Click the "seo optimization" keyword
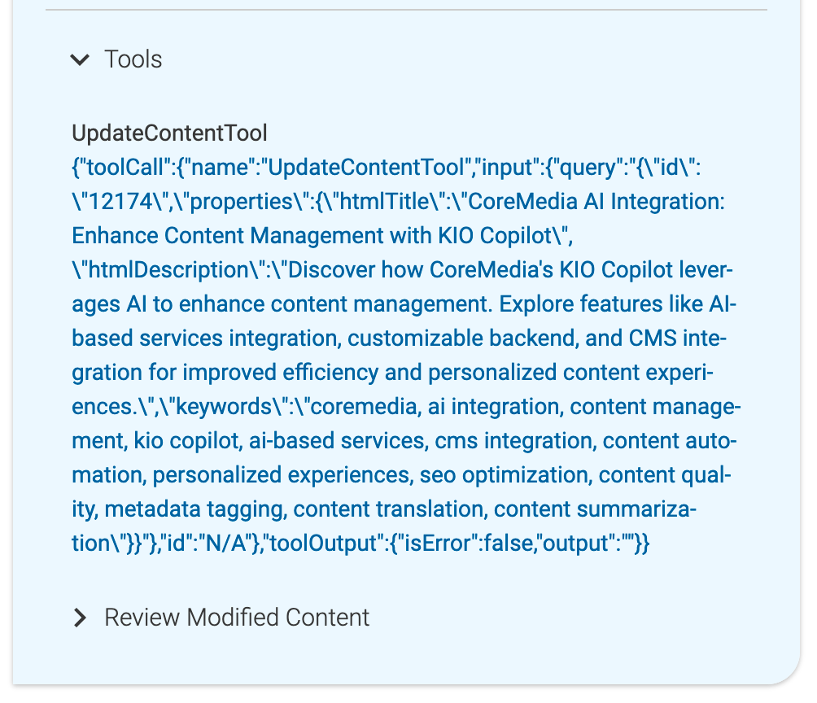This screenshot has width=817, height=703. (506, 475)
